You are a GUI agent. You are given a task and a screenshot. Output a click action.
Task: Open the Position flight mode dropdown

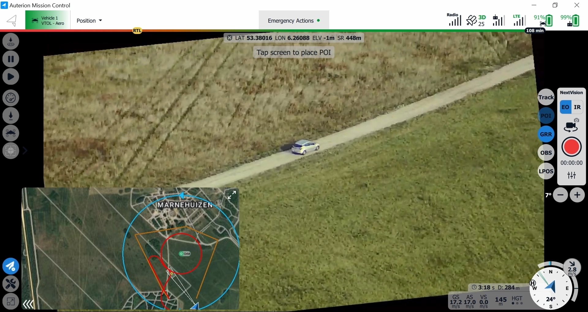89,20
